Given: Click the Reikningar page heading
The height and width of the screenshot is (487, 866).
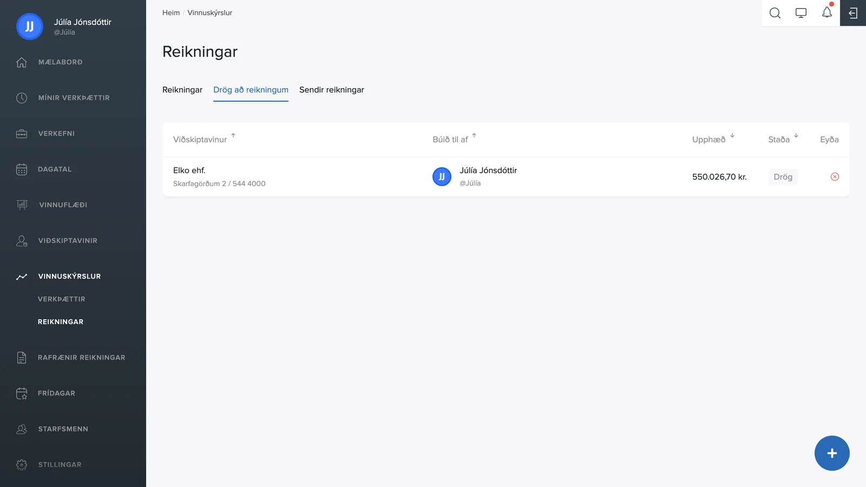Looking at the screenshot, I should click(x=200, y=52).
